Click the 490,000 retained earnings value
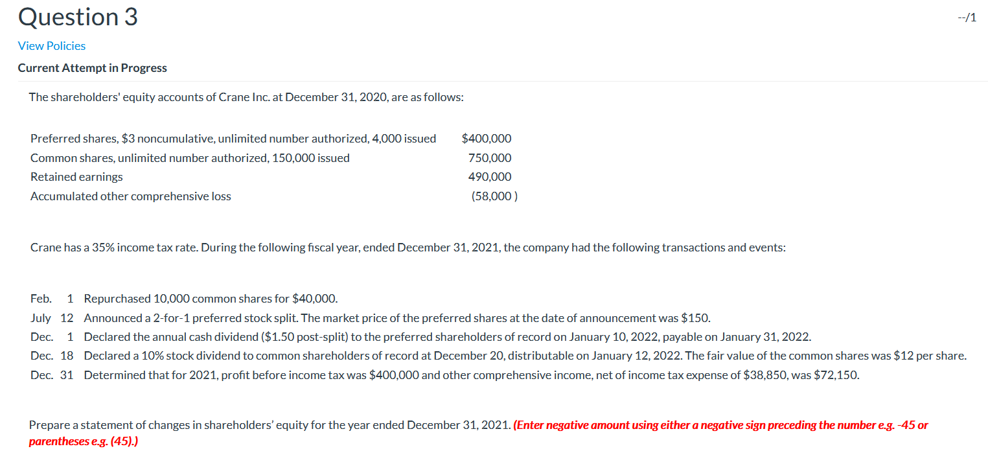Screen dimensions: 988x451 [x=490, y=176]
